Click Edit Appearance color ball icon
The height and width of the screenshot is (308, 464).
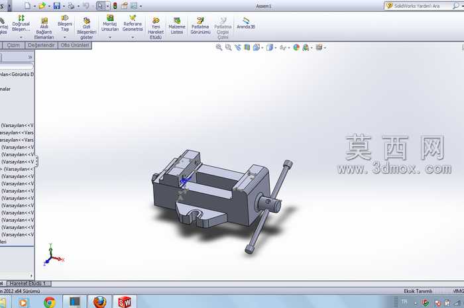point(296,47)
